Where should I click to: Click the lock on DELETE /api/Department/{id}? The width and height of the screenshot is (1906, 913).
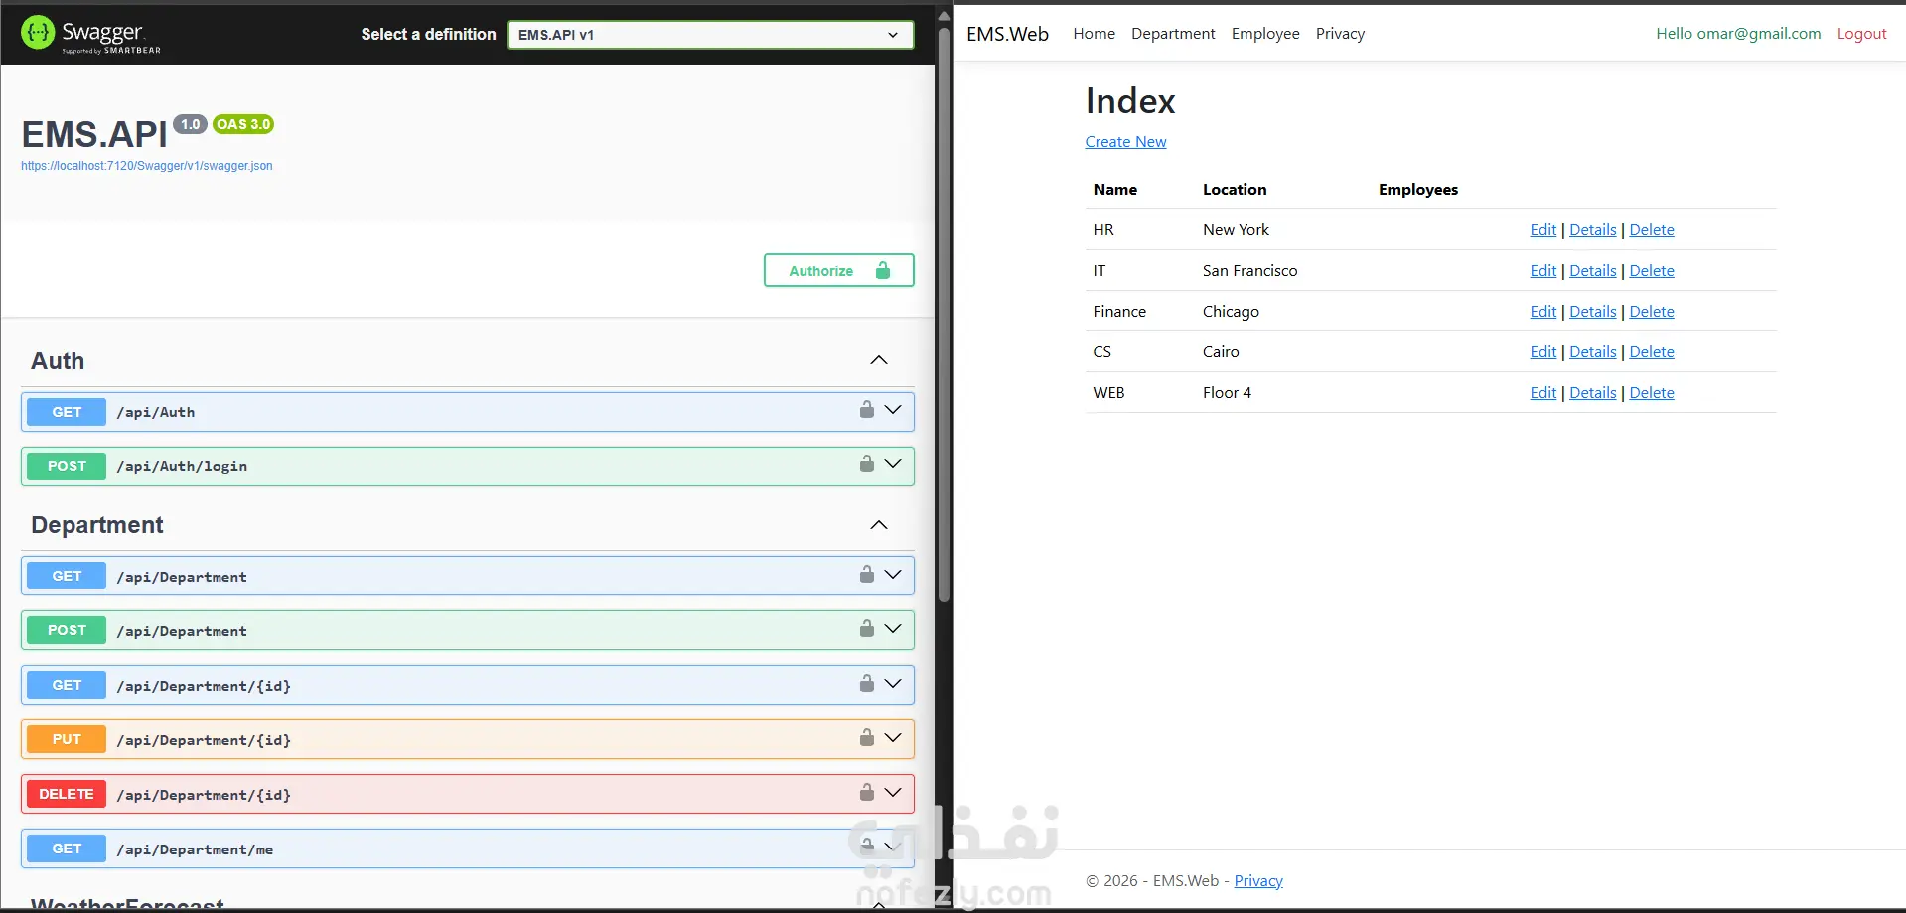(867, 792)
